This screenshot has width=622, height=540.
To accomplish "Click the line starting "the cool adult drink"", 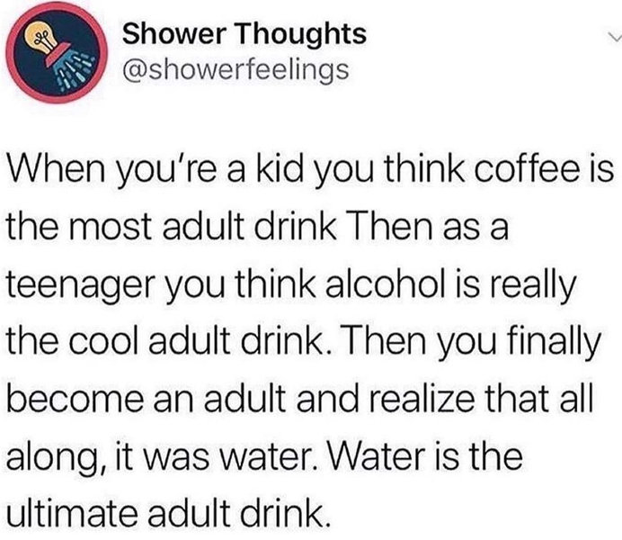I will 304,344.
